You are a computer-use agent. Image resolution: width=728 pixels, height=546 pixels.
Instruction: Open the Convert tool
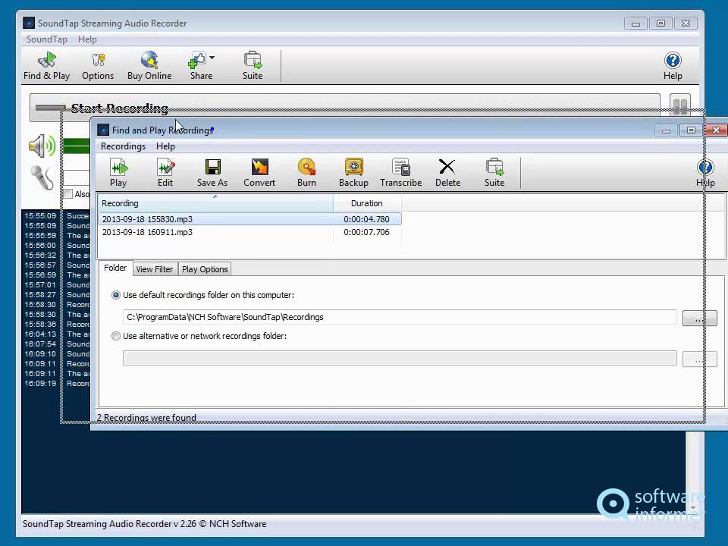point(259,172)
